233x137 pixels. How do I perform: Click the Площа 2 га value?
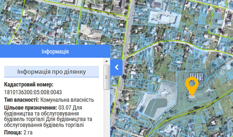[x=27, y=132]
